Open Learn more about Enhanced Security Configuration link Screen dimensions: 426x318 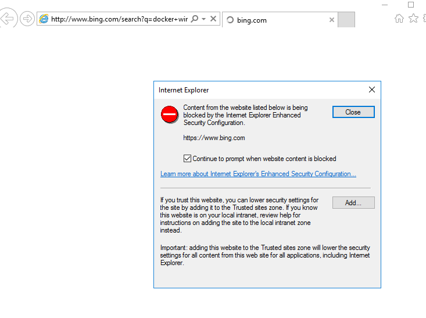pos(258,174)
